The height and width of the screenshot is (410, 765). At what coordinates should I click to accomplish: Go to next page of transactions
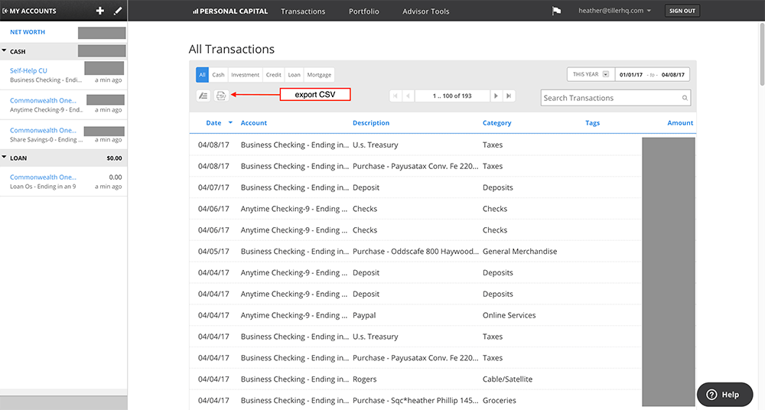[496, 96]
